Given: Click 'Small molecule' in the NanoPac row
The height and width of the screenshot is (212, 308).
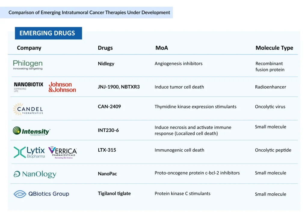Looking at the screenshot, I should coord(270,173).
